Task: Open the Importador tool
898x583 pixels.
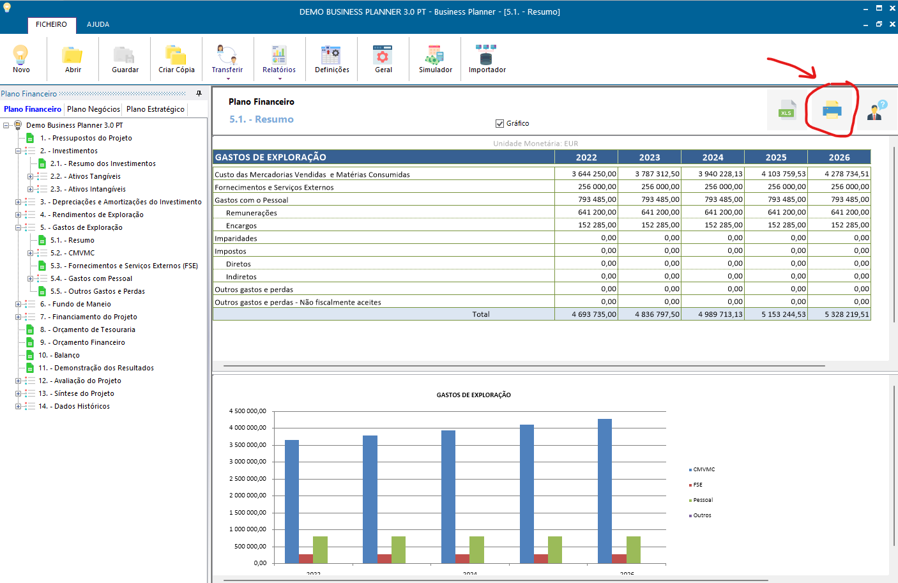Action: pos(487,56)
